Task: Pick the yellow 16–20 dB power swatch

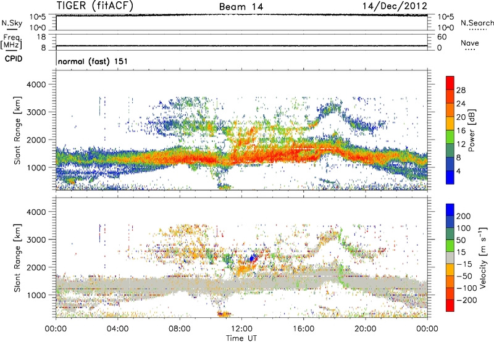Action: pyautogui.click(x=450, y=123)
